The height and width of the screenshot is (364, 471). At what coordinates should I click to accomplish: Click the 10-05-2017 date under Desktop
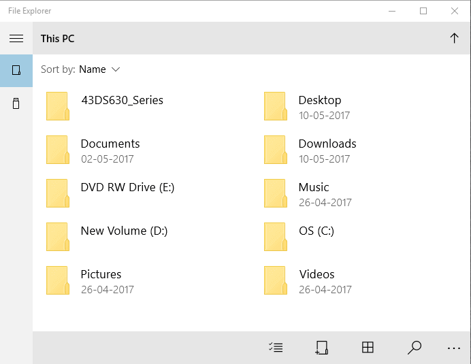click(325, 116)
